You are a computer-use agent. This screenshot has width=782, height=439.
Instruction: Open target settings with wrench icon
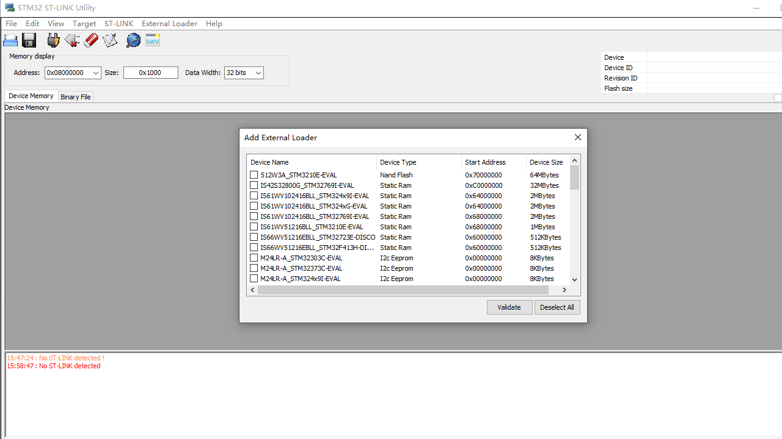(x=133, y=40)
